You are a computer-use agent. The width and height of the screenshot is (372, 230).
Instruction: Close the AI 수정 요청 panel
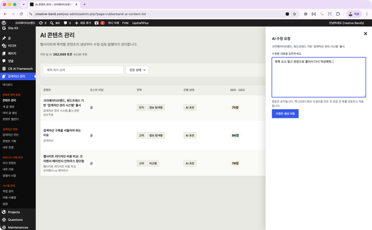click(366, 34)
